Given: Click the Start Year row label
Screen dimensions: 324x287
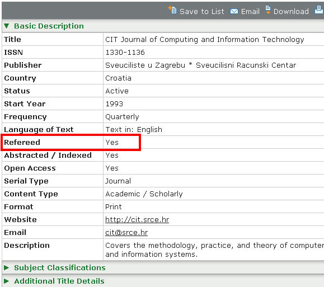Looking at the screenshot, I should point(25,103).
